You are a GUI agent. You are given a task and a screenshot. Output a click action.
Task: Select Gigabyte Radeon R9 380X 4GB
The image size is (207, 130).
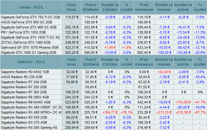[x=25, y=97]
